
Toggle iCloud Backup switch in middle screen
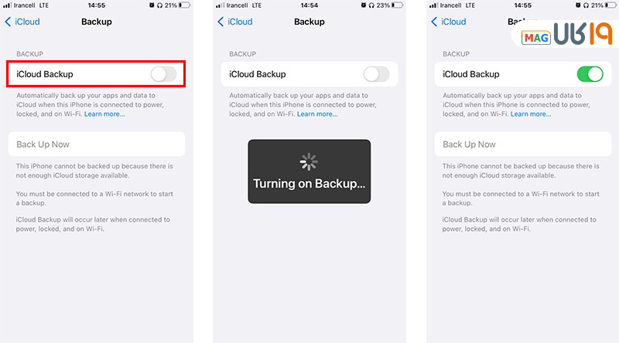(377, 74)
